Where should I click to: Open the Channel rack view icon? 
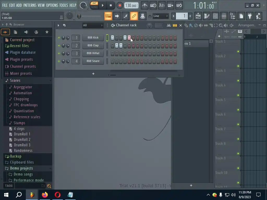point(215,16)
